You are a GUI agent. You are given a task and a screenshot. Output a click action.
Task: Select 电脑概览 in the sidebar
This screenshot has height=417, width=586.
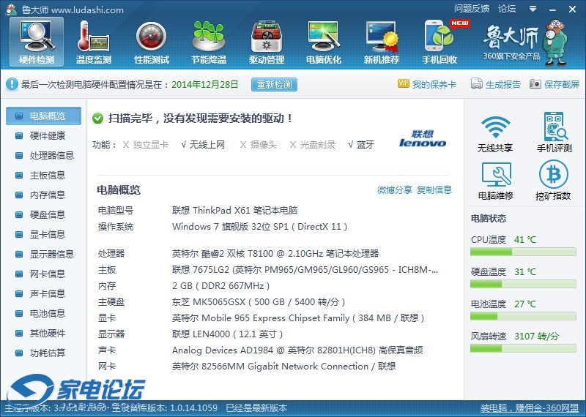click(43, 116)
